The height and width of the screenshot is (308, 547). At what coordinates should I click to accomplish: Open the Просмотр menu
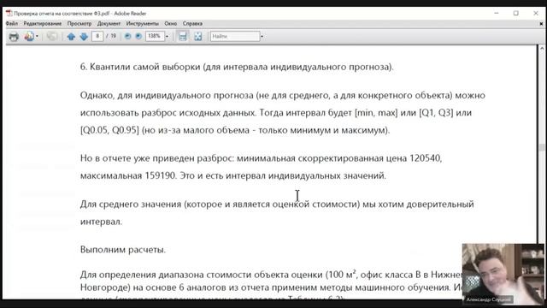point(79,23)
